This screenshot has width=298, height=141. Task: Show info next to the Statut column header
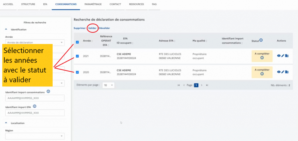261,40
